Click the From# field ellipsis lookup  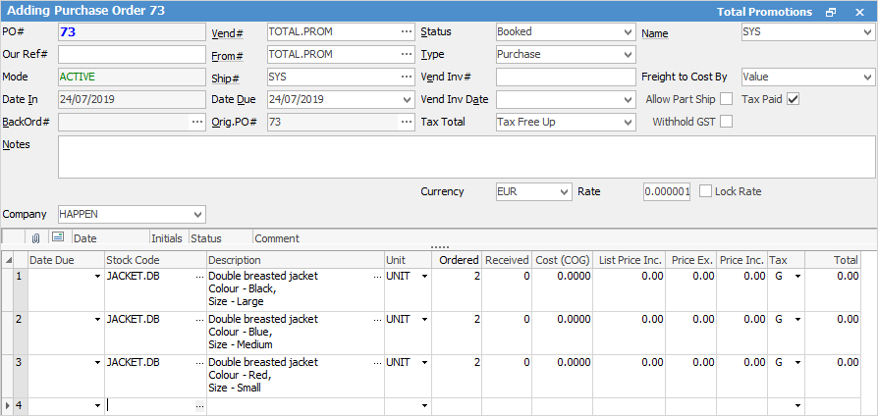coord(406,55)
